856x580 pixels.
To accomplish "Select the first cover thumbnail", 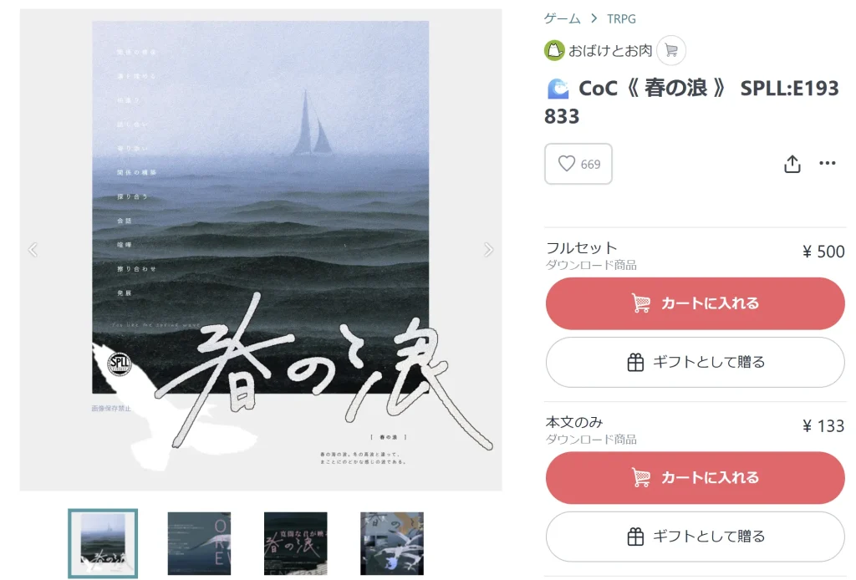I will point(103,543).
